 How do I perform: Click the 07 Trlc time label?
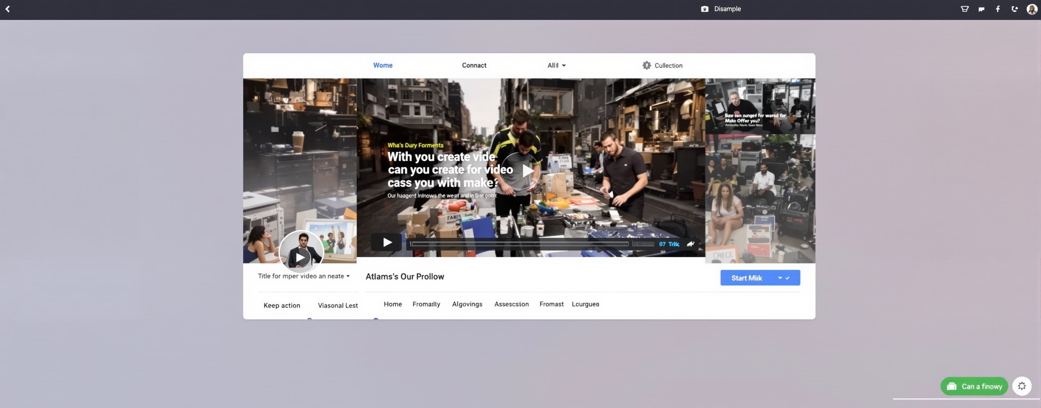click(x=669, y=244)
